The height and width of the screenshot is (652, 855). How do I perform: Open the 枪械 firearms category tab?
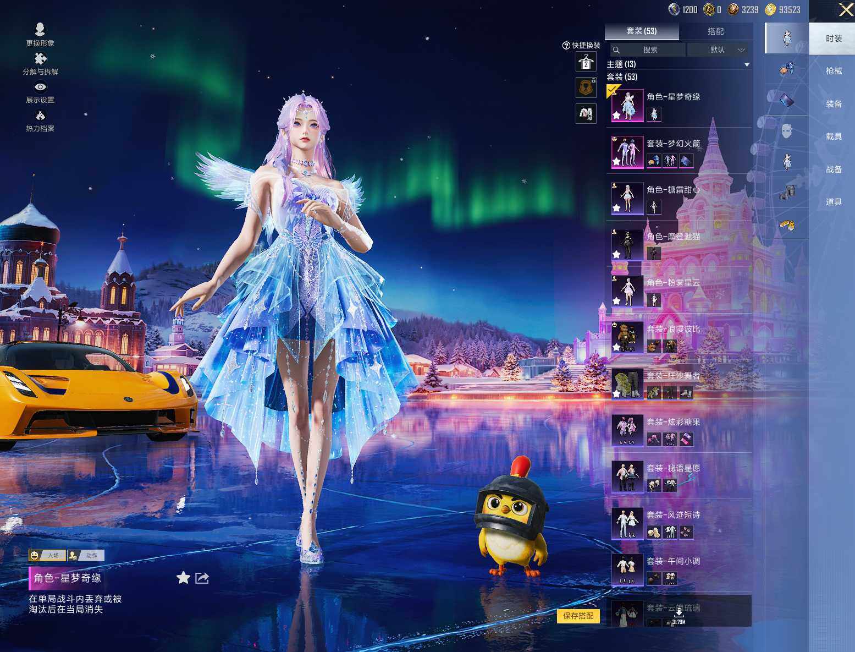point(833,71)
